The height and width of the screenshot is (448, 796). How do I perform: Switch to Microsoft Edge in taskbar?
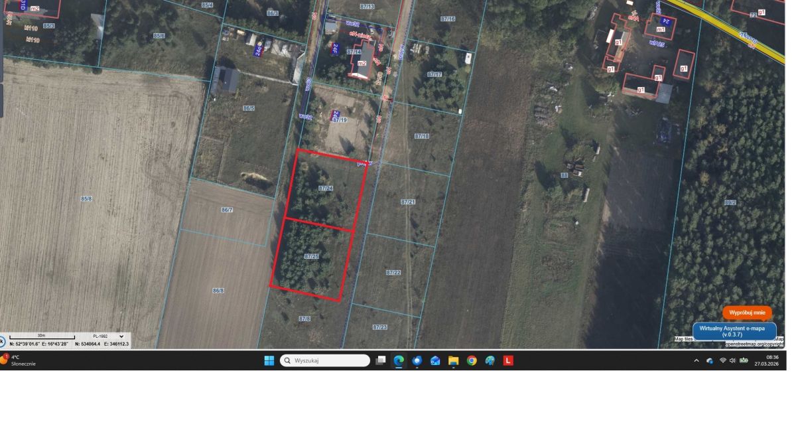pos(399,360)
